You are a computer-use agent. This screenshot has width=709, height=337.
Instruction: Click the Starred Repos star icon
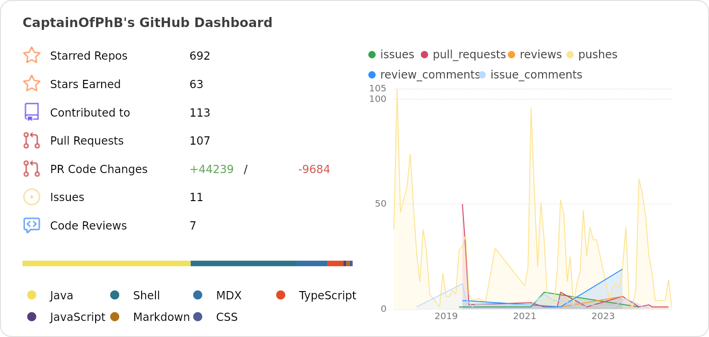coord(32,55)
